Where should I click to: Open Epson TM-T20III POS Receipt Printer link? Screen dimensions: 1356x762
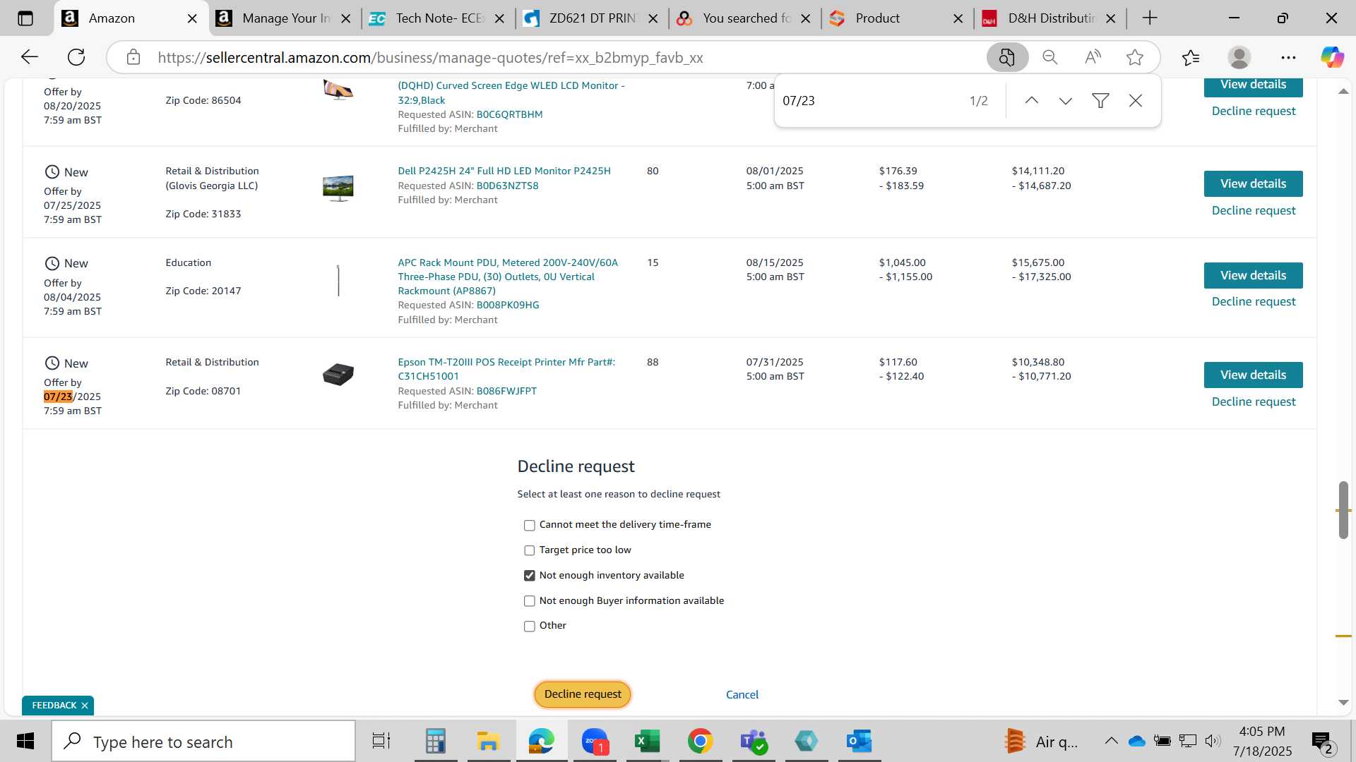[506, 370]
